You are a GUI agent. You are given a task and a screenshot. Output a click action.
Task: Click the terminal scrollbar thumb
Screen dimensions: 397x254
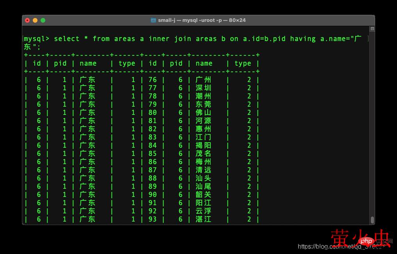pos(372,220)
